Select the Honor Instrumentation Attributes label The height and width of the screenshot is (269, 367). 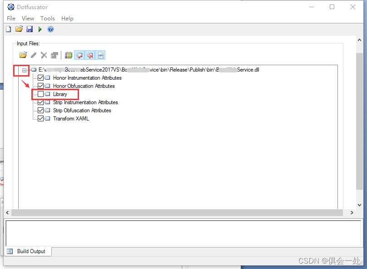tap(87, 78)
